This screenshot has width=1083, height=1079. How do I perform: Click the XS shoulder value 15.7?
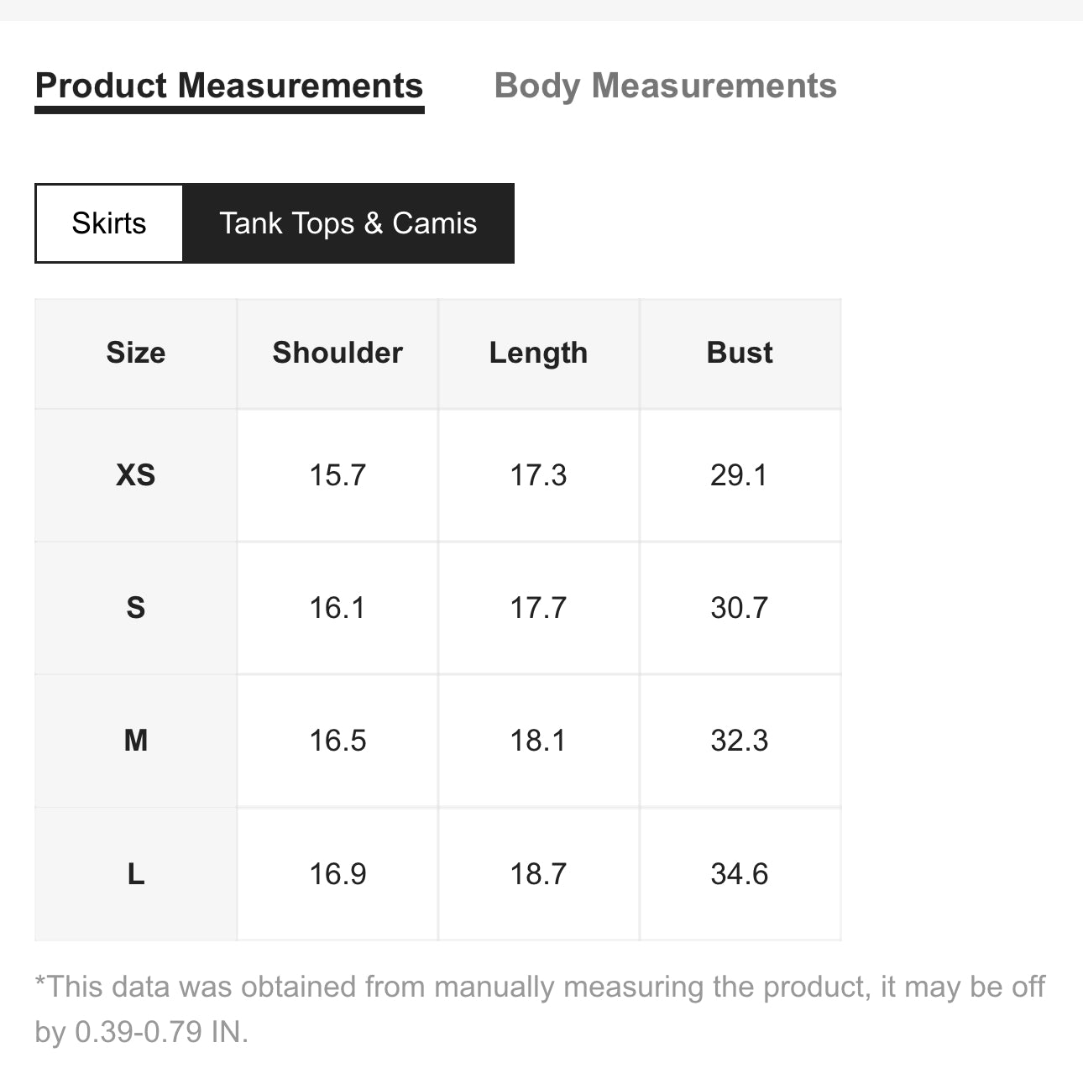(x=337, y=475)
